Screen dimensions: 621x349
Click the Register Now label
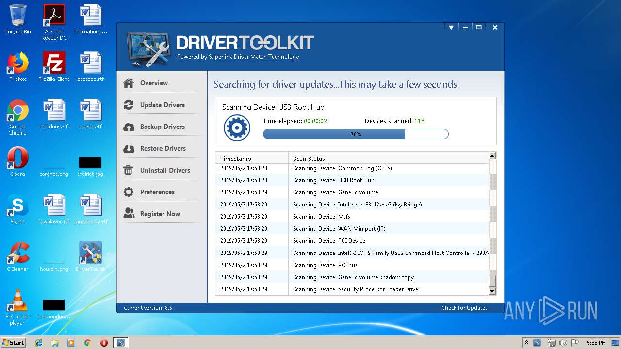pyautogui.click(x=160, y=214)
